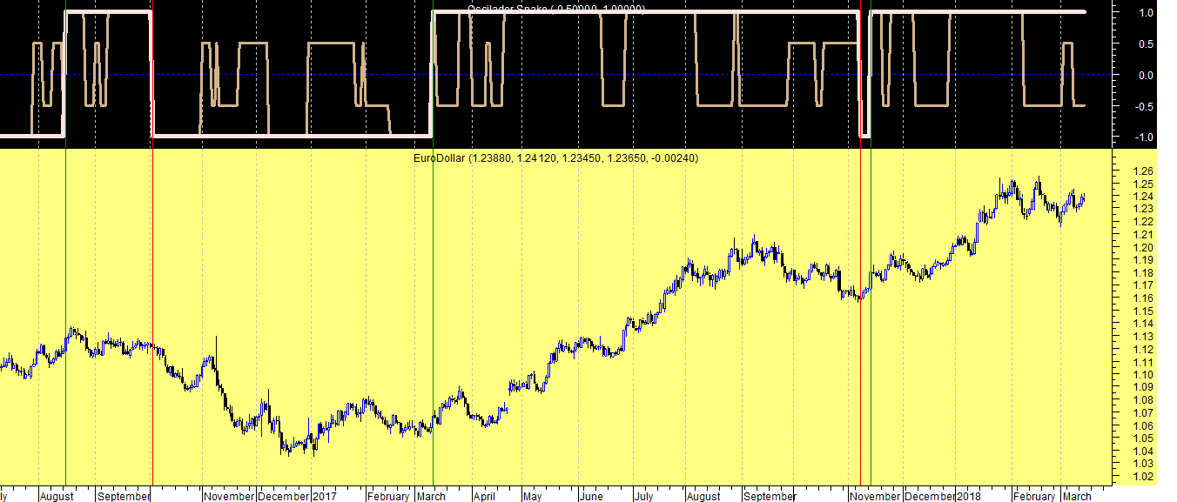
Task: Click the 2017 year label on time axis
Action: click(325, 496)
